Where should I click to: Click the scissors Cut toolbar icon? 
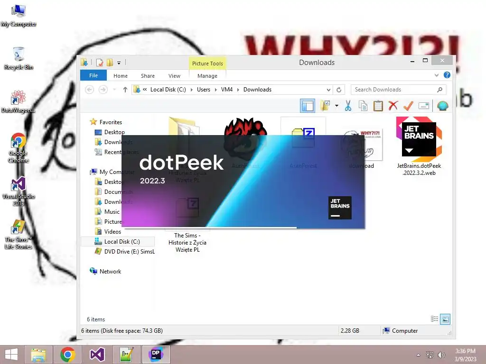pos(348,106)
